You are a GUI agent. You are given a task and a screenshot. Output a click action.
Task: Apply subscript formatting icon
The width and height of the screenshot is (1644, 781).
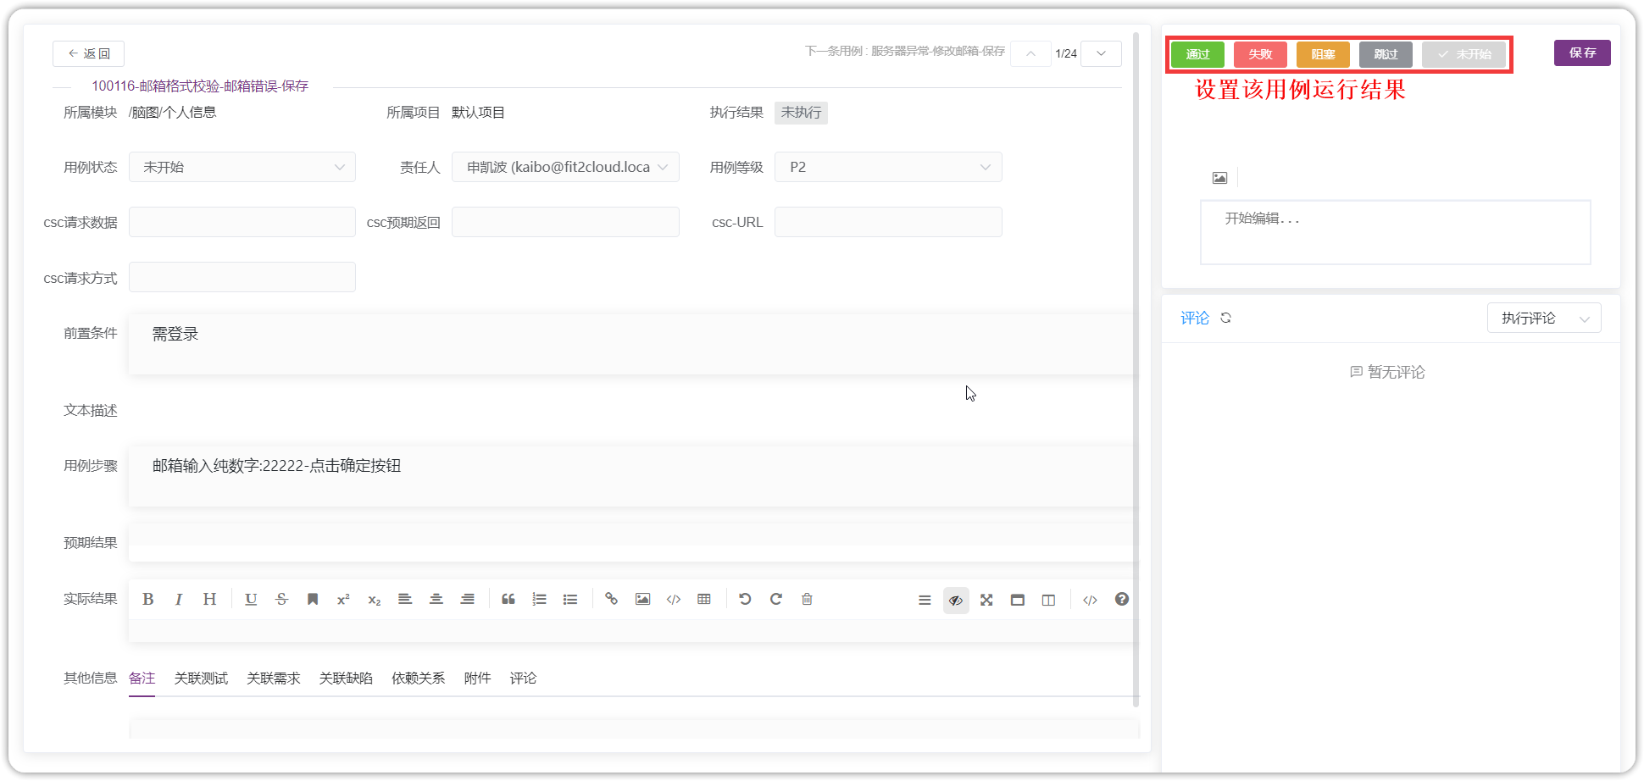(x=375, y=600)
